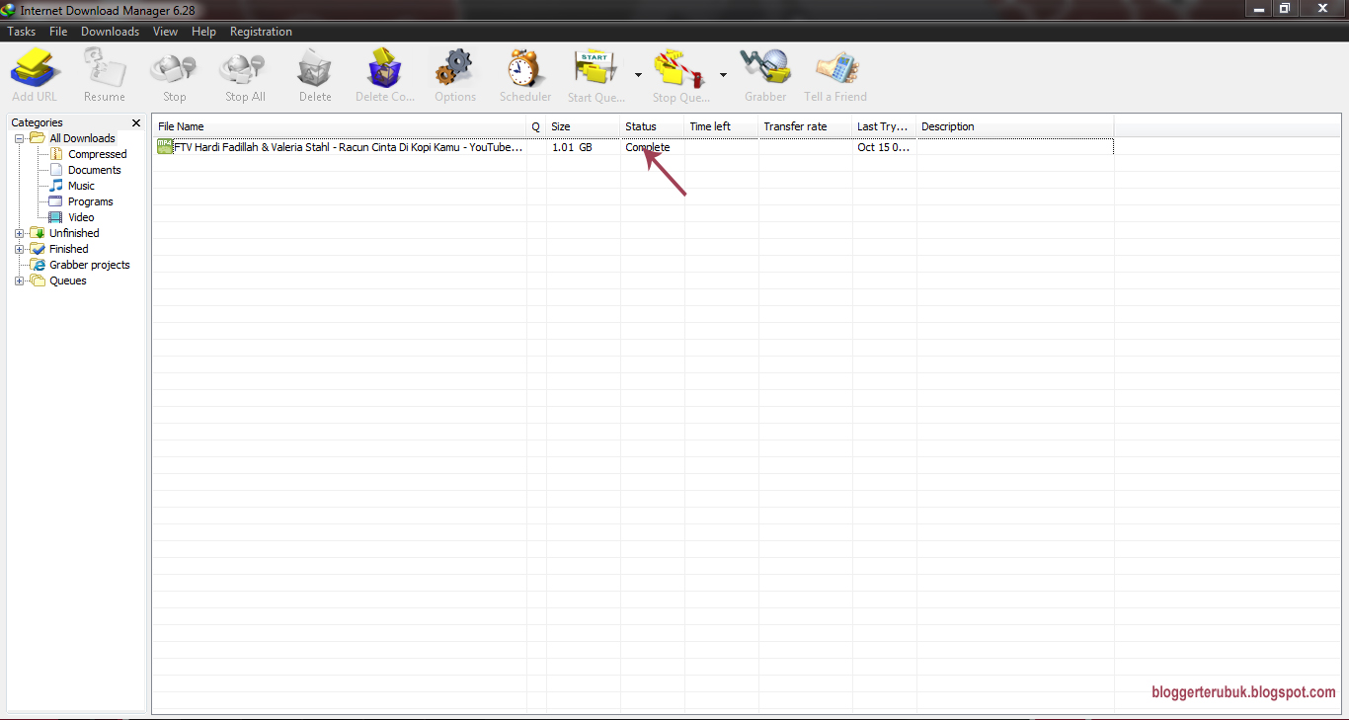Select the Documents category label
The image size is (1349, 720).
pyautogui.click(x=95, y=170)
